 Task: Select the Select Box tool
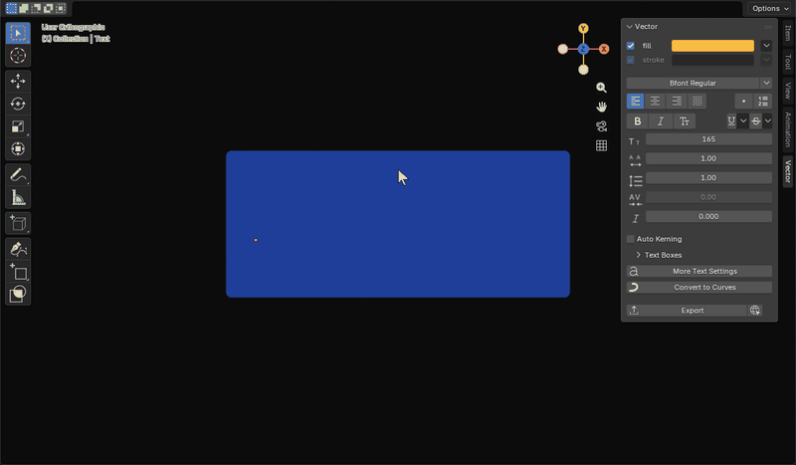click(18, 33)
